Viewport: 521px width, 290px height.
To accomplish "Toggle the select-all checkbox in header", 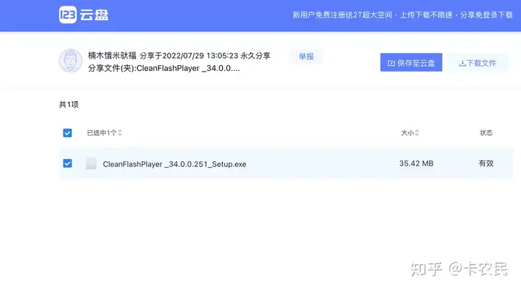I will tap(67, 133).
